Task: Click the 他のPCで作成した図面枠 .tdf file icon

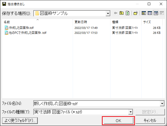Action: 7,33
